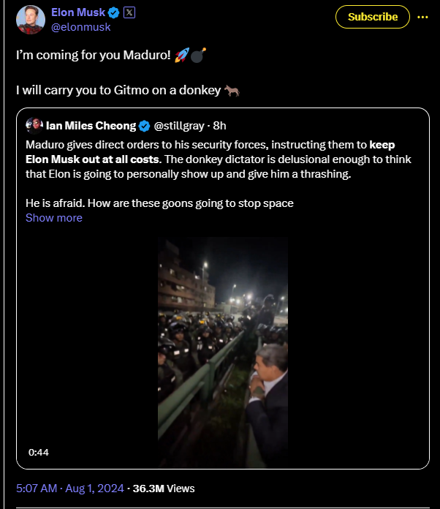Click the blue verified badge beside Elon Musk
The height and width of the screenshot is (509, 440).
click(115, 13)
